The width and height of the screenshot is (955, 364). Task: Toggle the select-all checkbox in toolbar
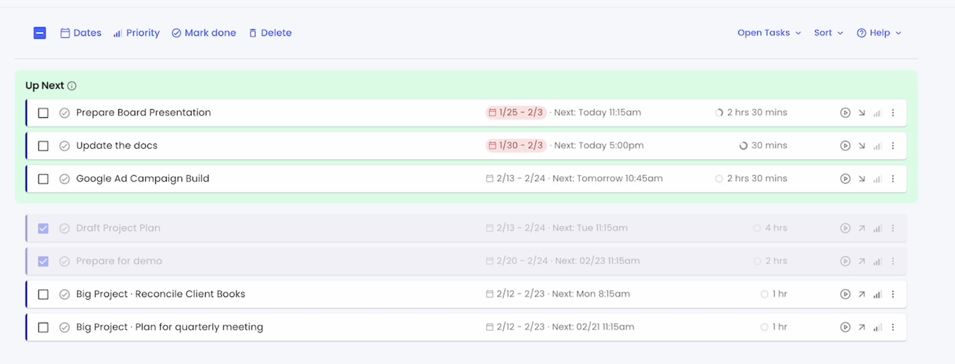pyautogui.click(x=40, y=33)
